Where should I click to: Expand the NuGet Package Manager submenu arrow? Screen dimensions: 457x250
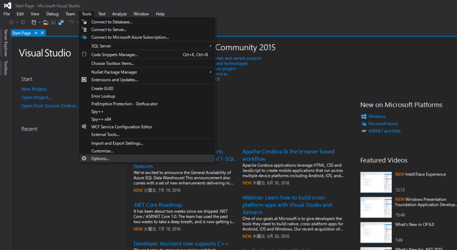click(x=211, y=72)
